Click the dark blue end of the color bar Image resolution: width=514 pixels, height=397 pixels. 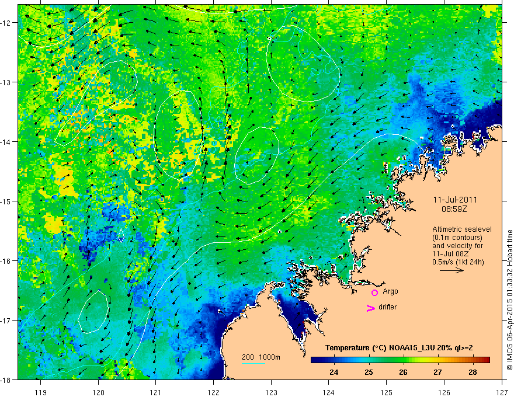[315, 360]
